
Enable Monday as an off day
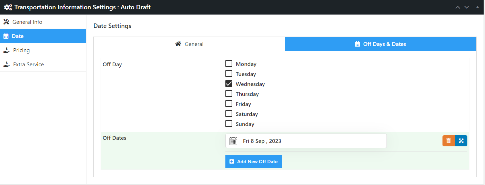pyautogui.click(x=229, y=64)
